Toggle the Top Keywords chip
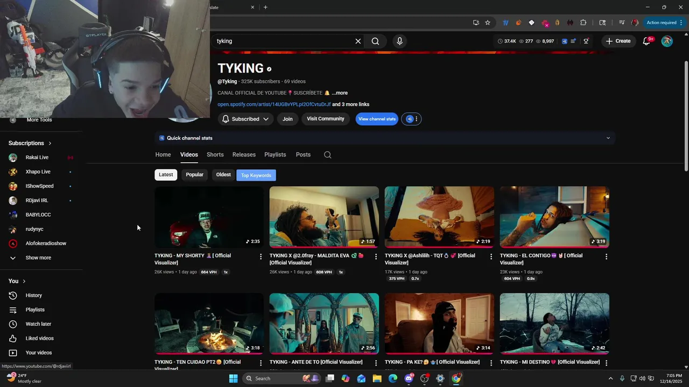This screenshot has width=689, height=387. pyautogui.click(x=256, y=175)
